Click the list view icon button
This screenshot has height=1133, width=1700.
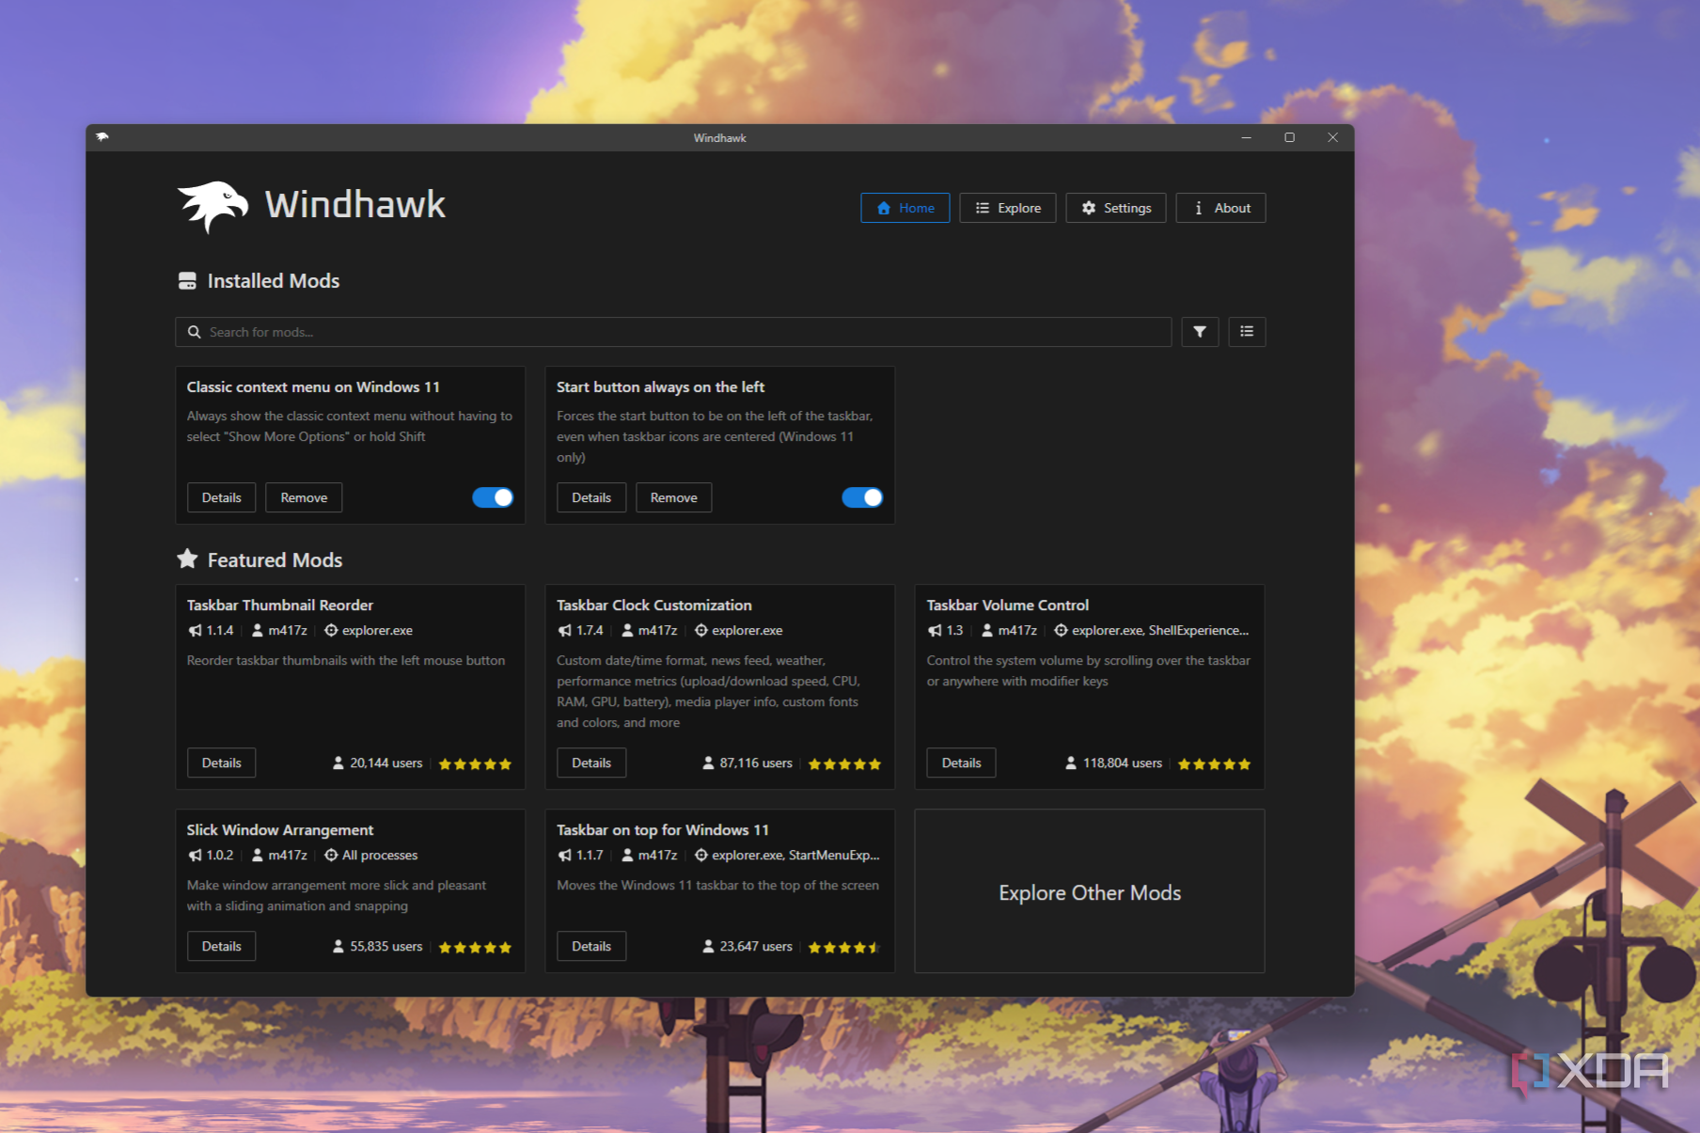[1247, 332]
